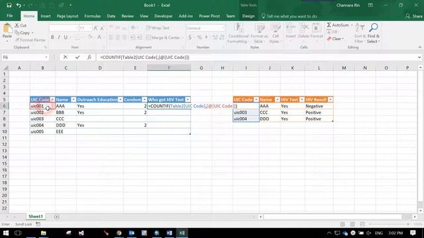This screenshot has width=424, height=238.
Task: Open HIV Test column filter dropdown
Action: click(x=302, y=100)
